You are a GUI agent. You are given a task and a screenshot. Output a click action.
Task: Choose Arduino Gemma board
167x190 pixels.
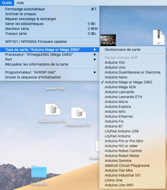tap(132, 161)
